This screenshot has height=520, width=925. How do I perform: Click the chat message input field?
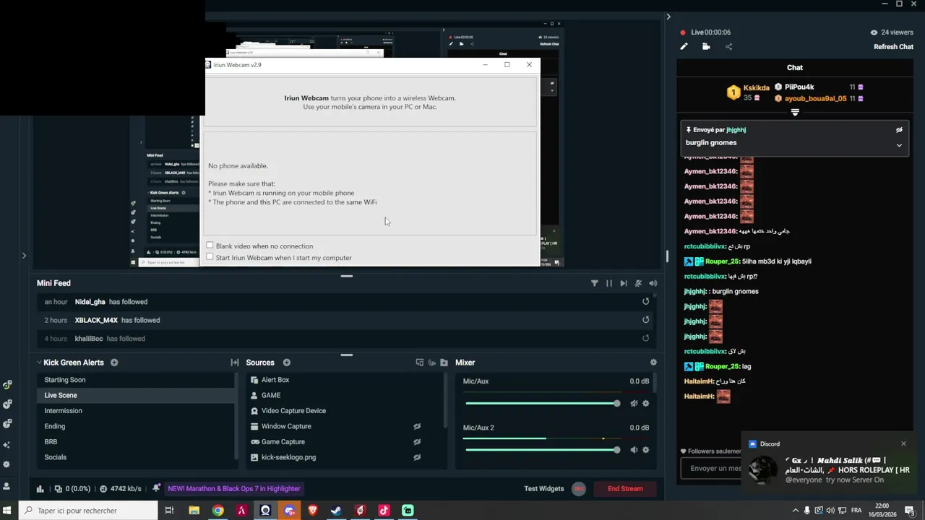coord(712,468)
